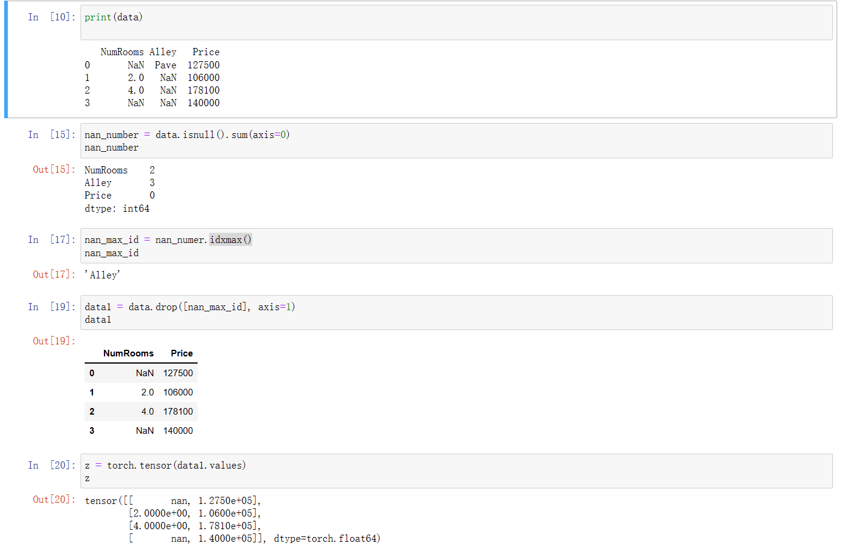The width and height of the screenshot is (845, 549).
Task: Click the dtype=torch.float64 tensor output text
Action: tap(327, 539)
